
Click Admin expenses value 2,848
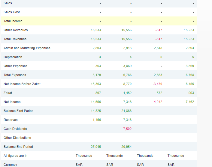click(158, 48)
